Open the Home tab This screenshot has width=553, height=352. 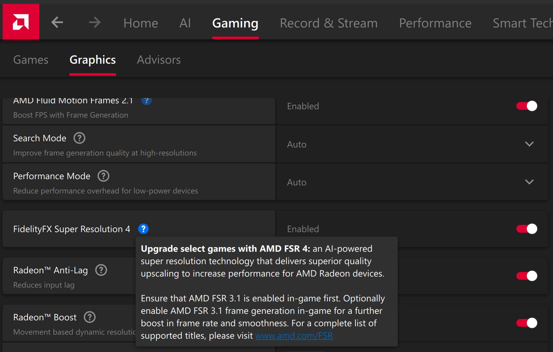point(141,23)
